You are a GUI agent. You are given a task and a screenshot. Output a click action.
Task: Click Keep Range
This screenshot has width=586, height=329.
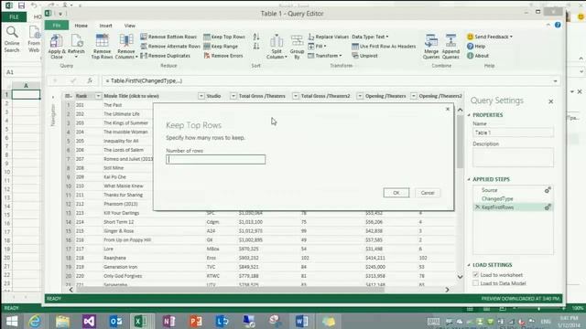pos(221,47)
